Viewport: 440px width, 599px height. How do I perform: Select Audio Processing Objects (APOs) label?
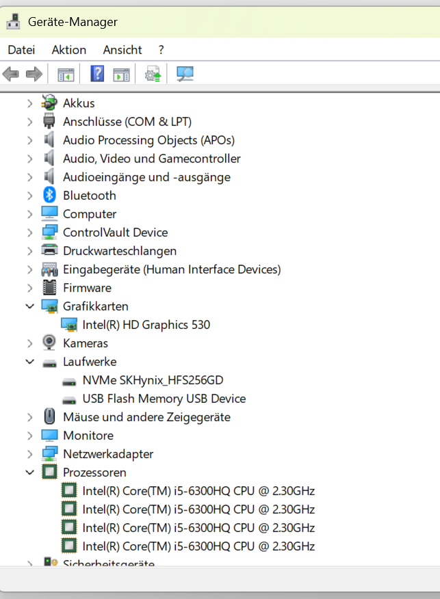pos(148,140)
